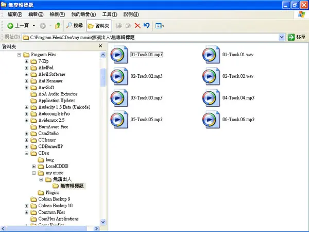Open the 檔案(F) menu

15,14
